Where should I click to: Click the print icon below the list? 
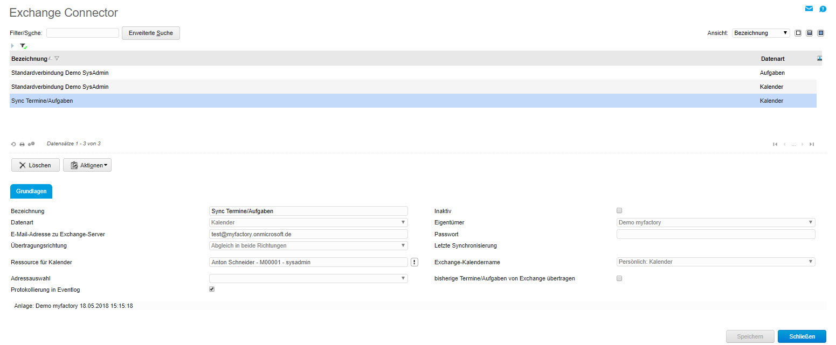(22, 144)
